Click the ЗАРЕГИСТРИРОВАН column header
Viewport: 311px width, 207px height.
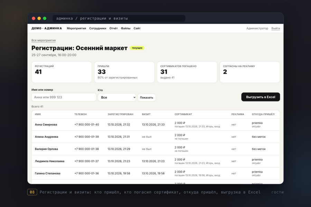point(120,114)
